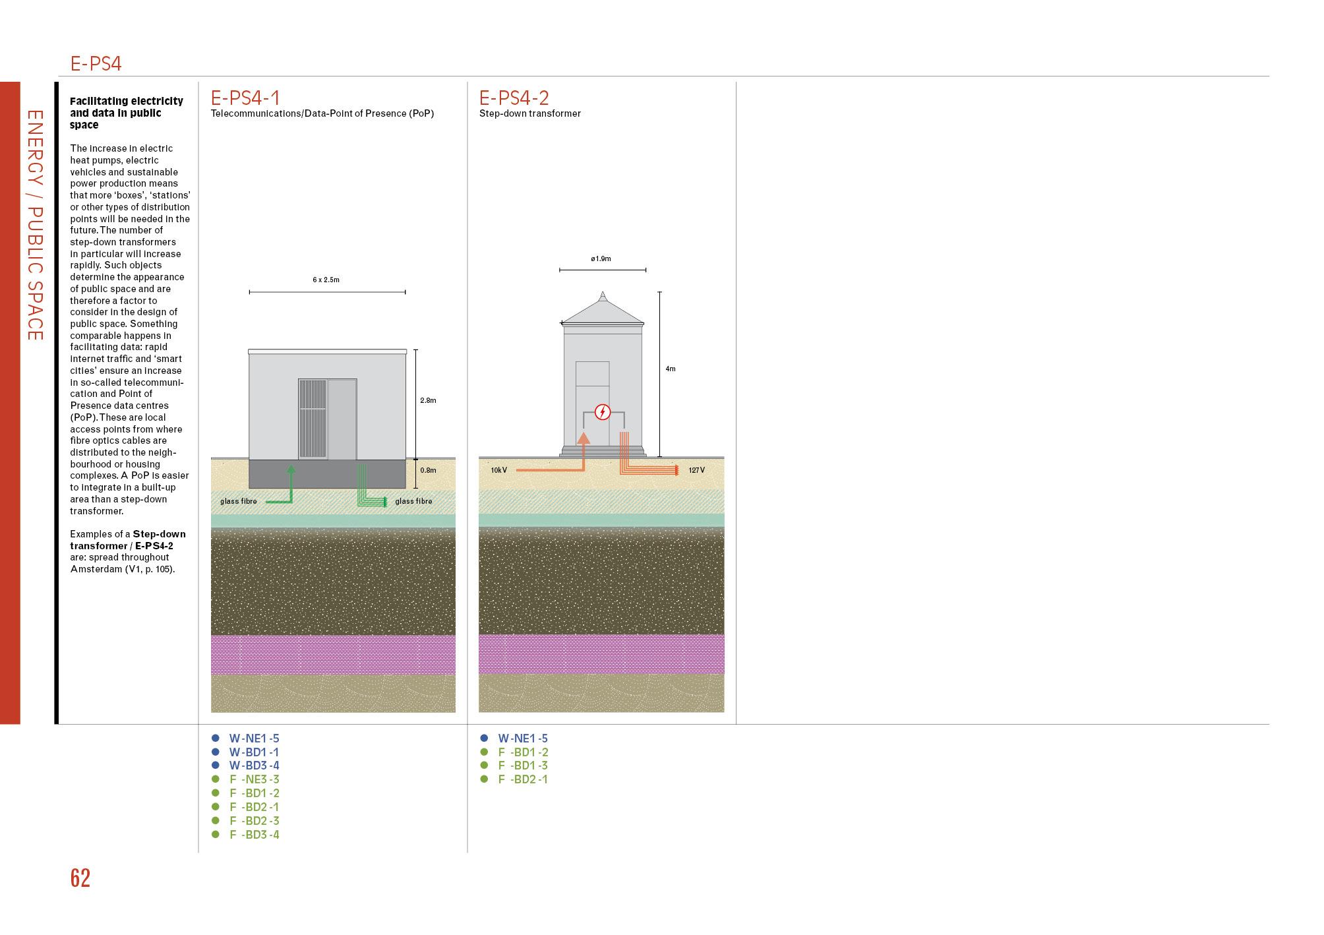This screenshot has width=1324, height=935.
Task: Click the grated door of the PoP building
Action: [x=313, y=419]
